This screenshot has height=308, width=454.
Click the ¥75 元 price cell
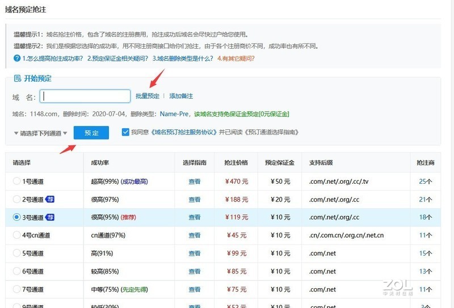237,289
